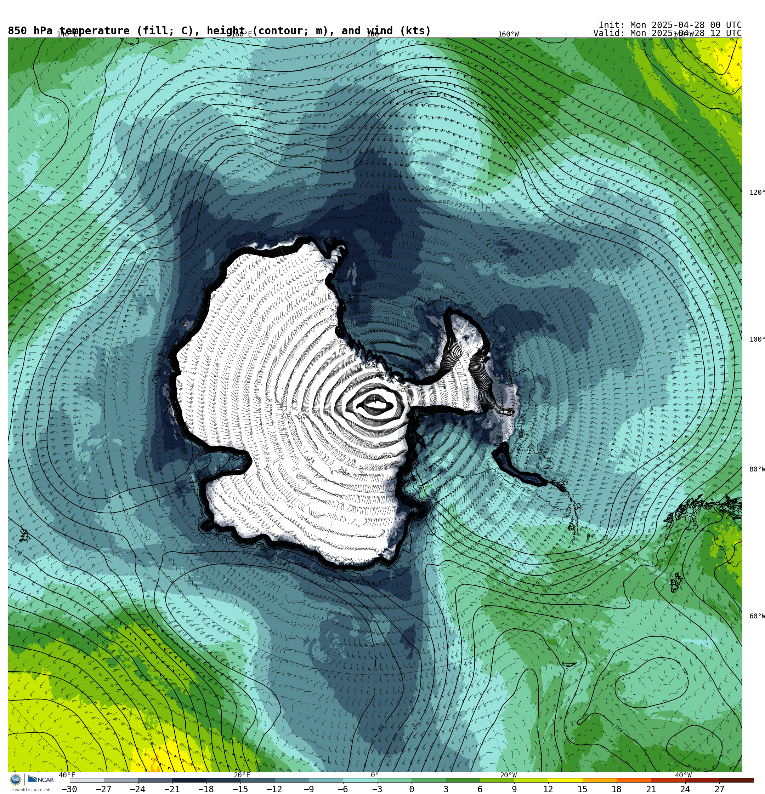This screenshot has height=794, width=765.
Task: Pick the 3 to 6 color bar segment
Action: pyautogui.click(x=463, y=780)
